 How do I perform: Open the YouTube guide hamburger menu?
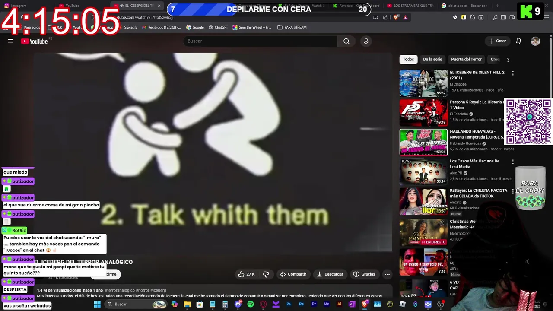[10, 41]
